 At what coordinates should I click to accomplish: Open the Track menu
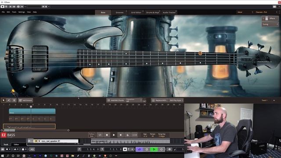pyautogui.click(x=14, y=12)
